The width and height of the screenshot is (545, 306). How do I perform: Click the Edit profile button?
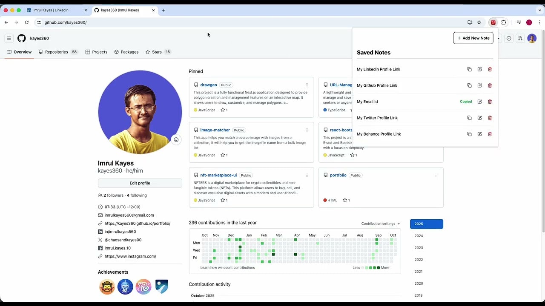(140, 183)
